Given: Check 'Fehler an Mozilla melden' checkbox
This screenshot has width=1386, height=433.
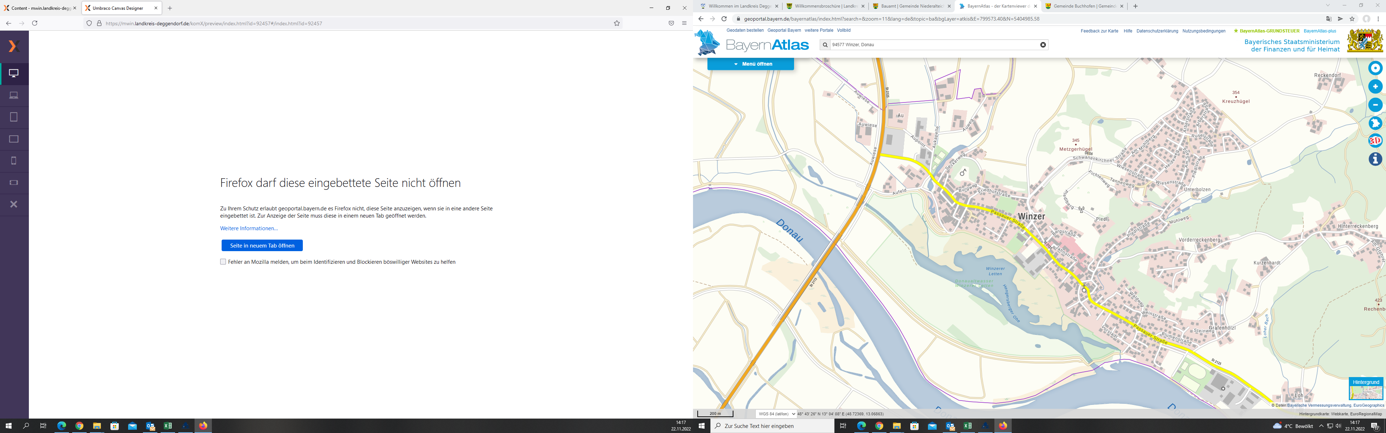Looking at the screenshot, I should pos(223,262).
